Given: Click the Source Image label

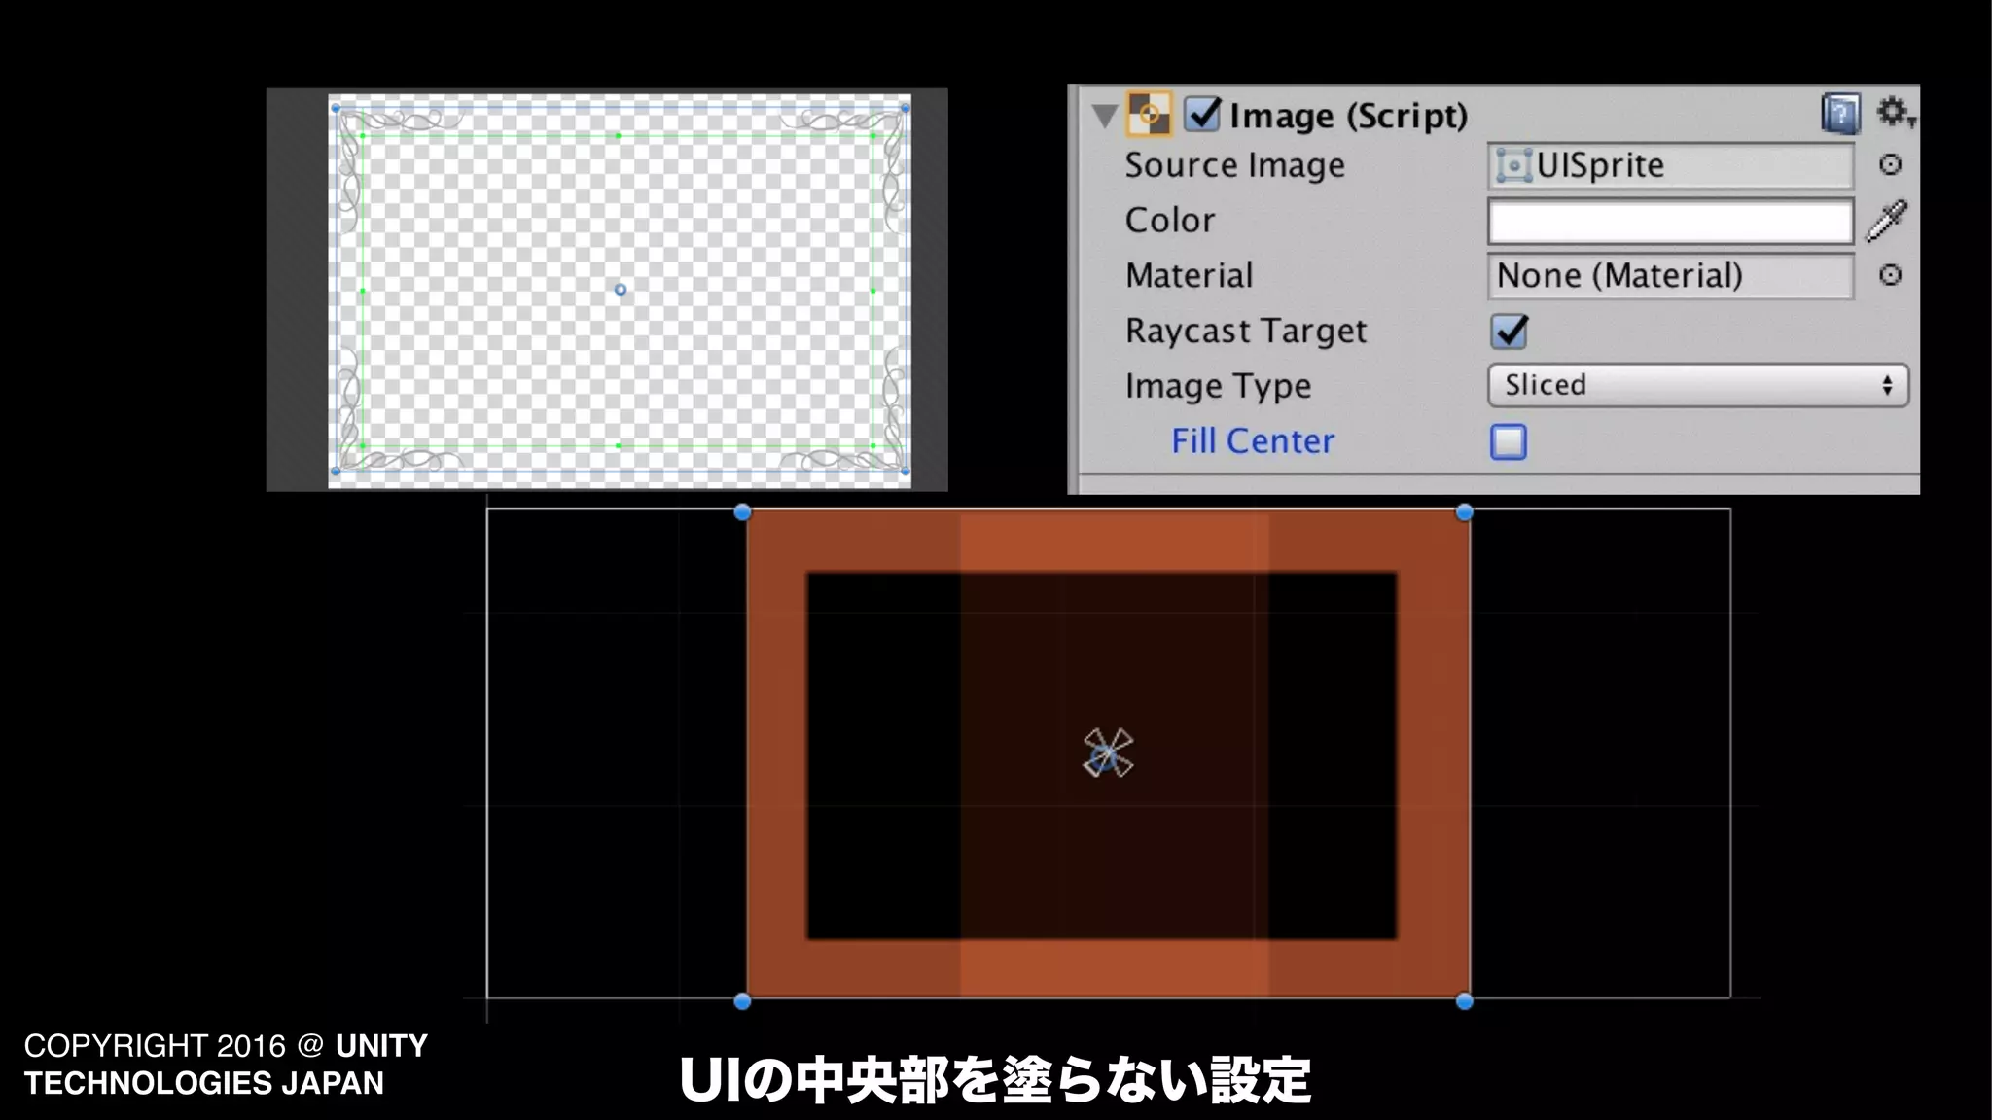Looking at the screenshot, I should click(x=1235, y=165).
